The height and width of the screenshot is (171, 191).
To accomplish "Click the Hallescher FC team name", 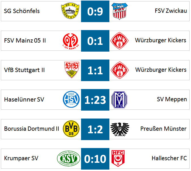I will pos(169,158).
